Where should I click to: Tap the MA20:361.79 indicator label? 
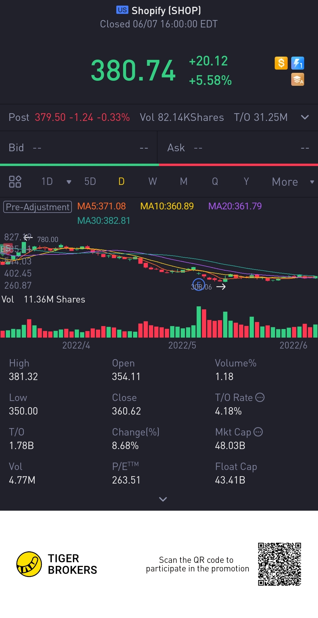(x=235, y=206)
